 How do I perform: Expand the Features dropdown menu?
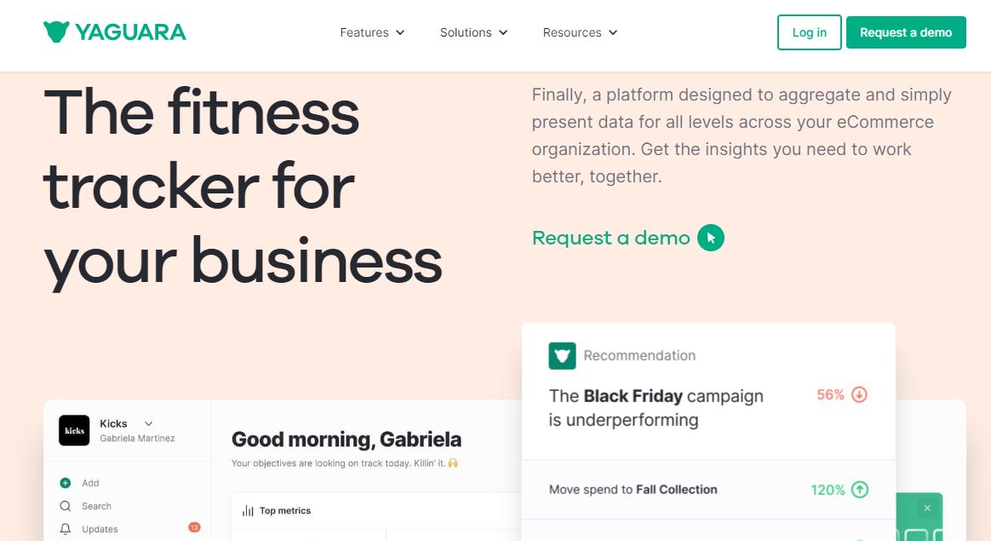pyautogui.click(x=372, y=32)
